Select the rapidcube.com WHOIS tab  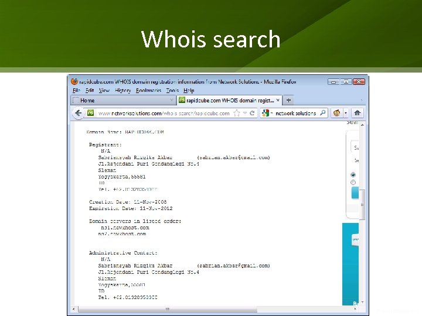click(230, 100)
